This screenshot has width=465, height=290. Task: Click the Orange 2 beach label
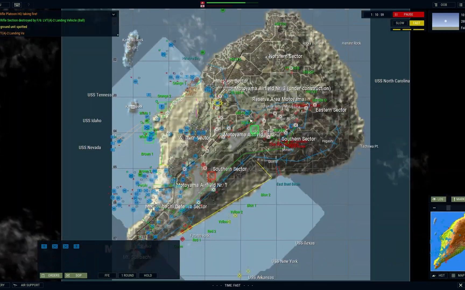164,96
